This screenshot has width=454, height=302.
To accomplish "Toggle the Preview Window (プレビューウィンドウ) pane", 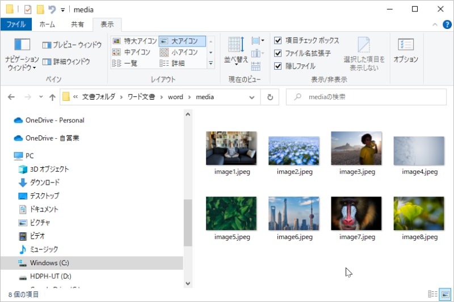I will [x=72, y=45].
